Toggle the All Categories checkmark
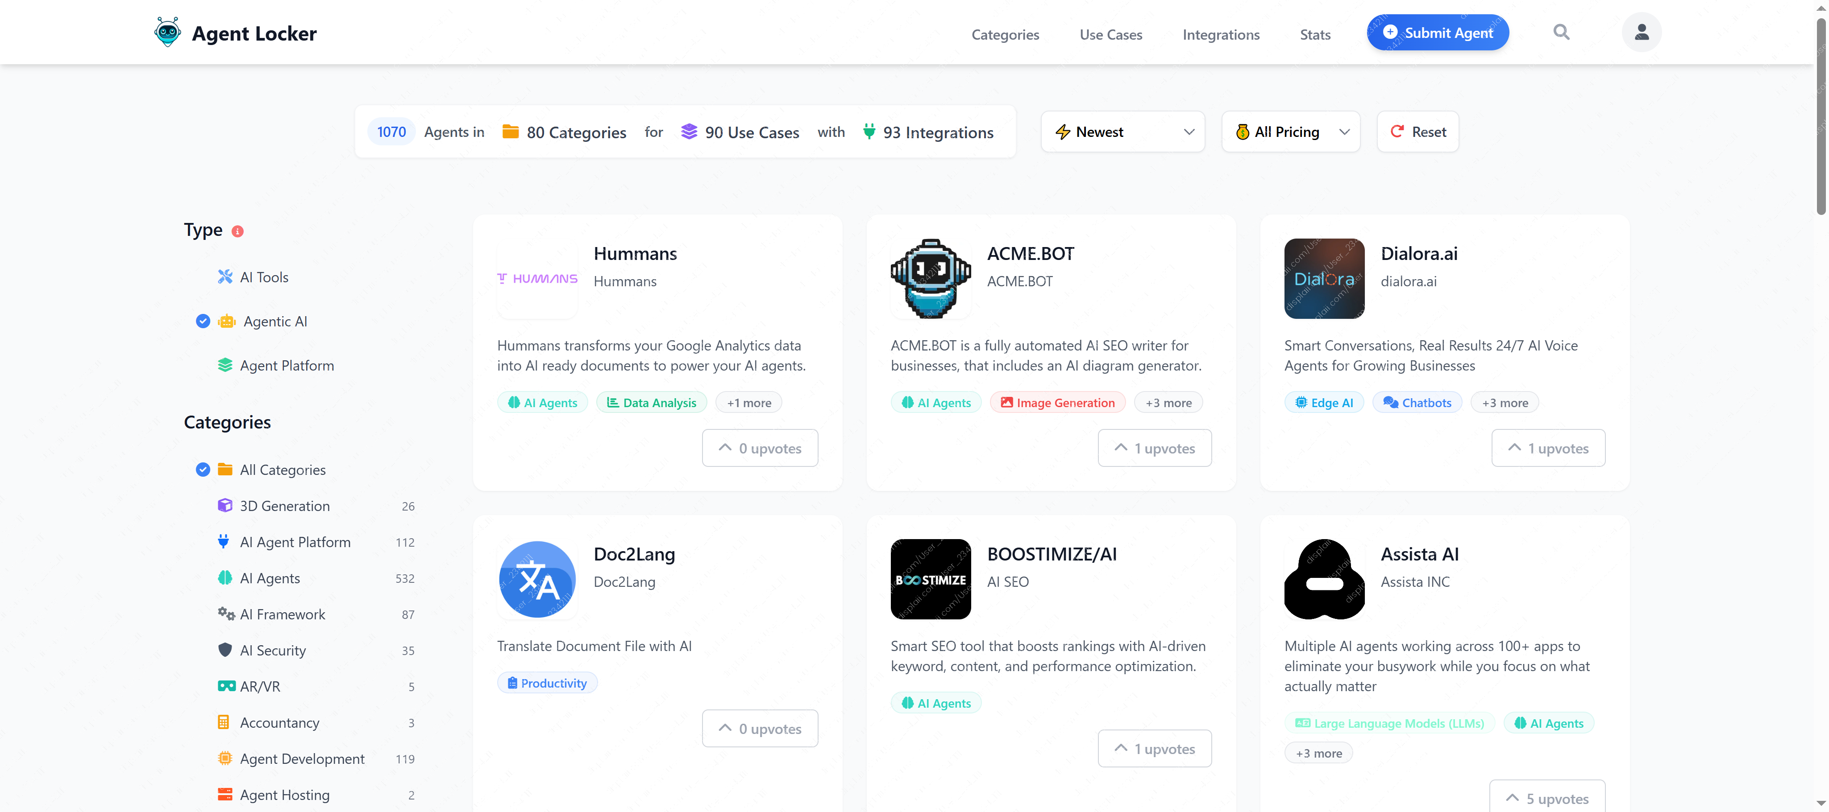Image resolution: width=1829 pixels, height=812 pixels. click(x=203, y=470)
